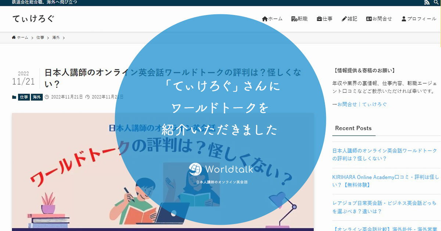This screenshot has width=441, height=231.
Task: Click the folder icon beside the category tags
Action: pos(14,97)
